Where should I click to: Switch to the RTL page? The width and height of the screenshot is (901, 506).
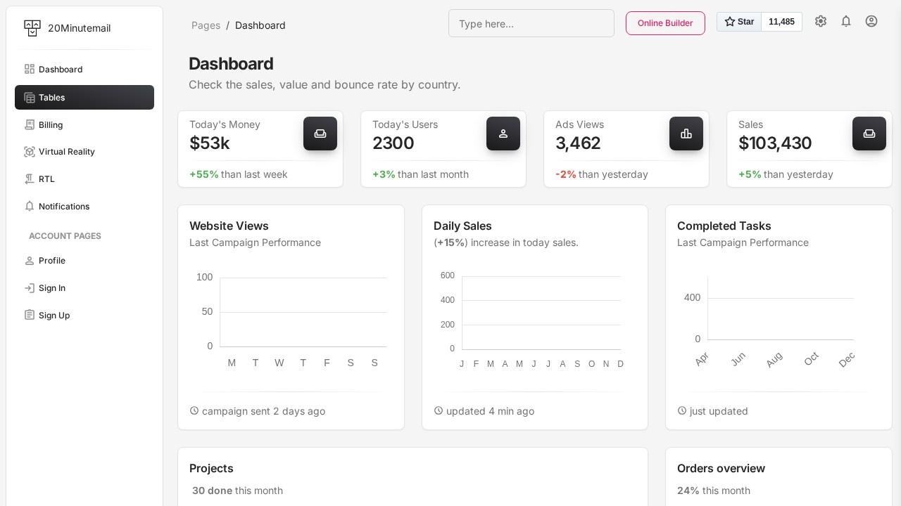(x=46, y=179)
